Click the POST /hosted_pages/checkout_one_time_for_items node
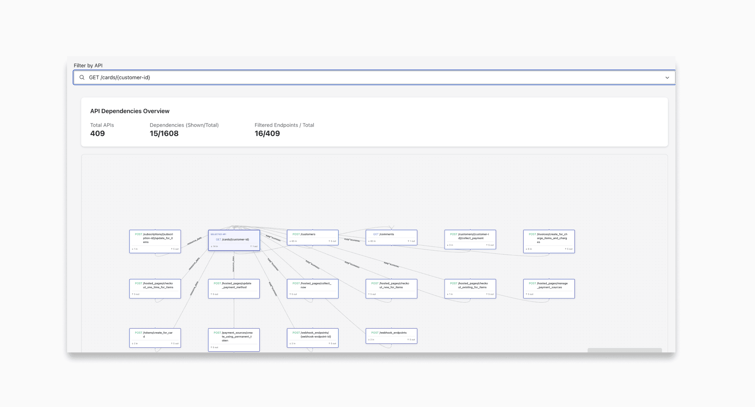The height and width of the screenshot is (407, 755). (x=155, y=288)
